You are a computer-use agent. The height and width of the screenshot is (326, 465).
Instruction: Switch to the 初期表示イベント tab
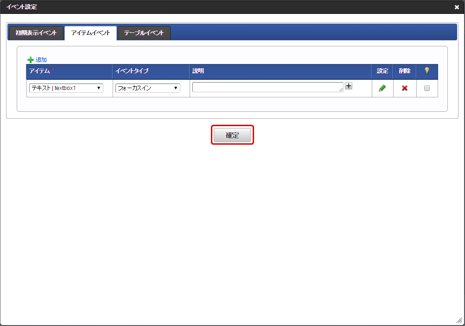tap(36, 33)
